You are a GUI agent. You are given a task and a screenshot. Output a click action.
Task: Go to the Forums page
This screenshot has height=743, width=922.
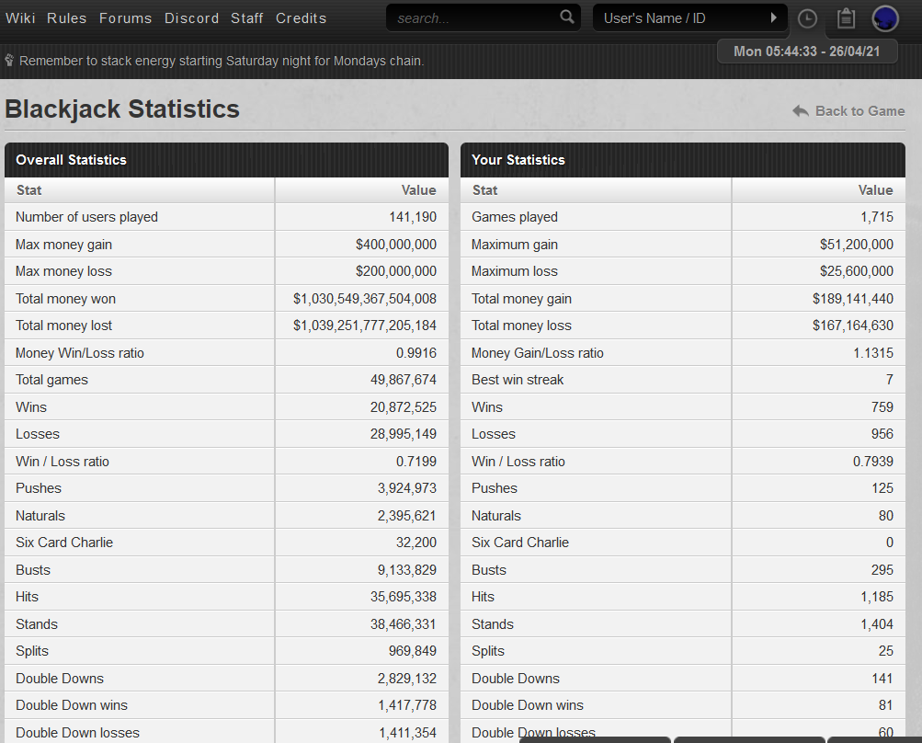[x=125, y=18]
